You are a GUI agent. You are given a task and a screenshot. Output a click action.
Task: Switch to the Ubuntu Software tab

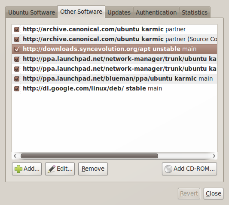31,12
